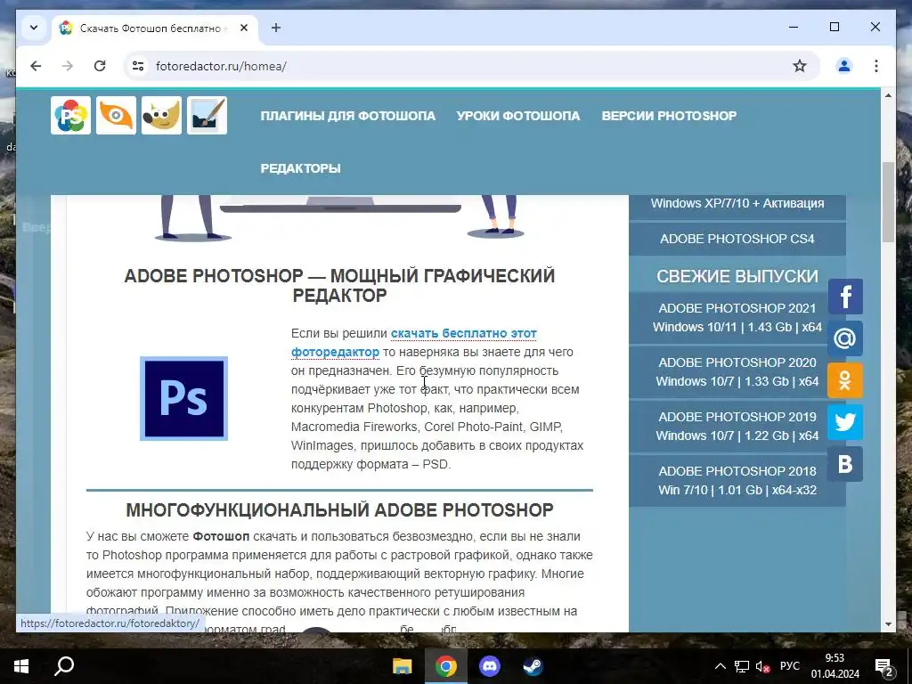Image resolution: width=912 pixels, height=684 pixels.
Task: Open the colorful PS logo site icon
Action: point(70,115)
